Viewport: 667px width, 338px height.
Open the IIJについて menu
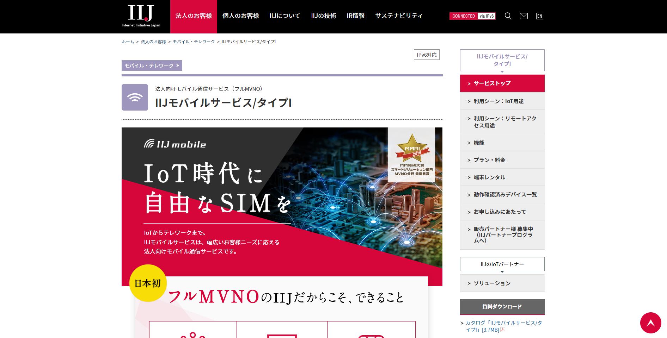point(285,16)
